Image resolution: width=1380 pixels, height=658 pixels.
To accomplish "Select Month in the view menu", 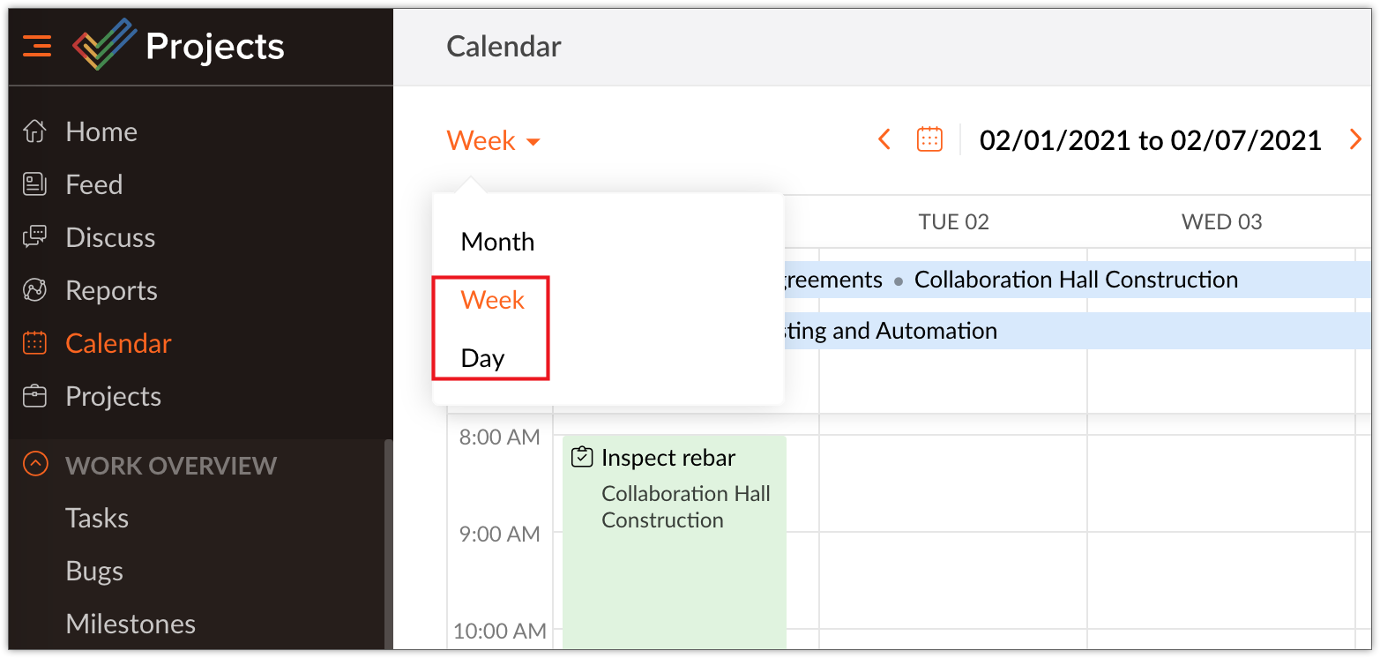I will (x=497, y=242).
